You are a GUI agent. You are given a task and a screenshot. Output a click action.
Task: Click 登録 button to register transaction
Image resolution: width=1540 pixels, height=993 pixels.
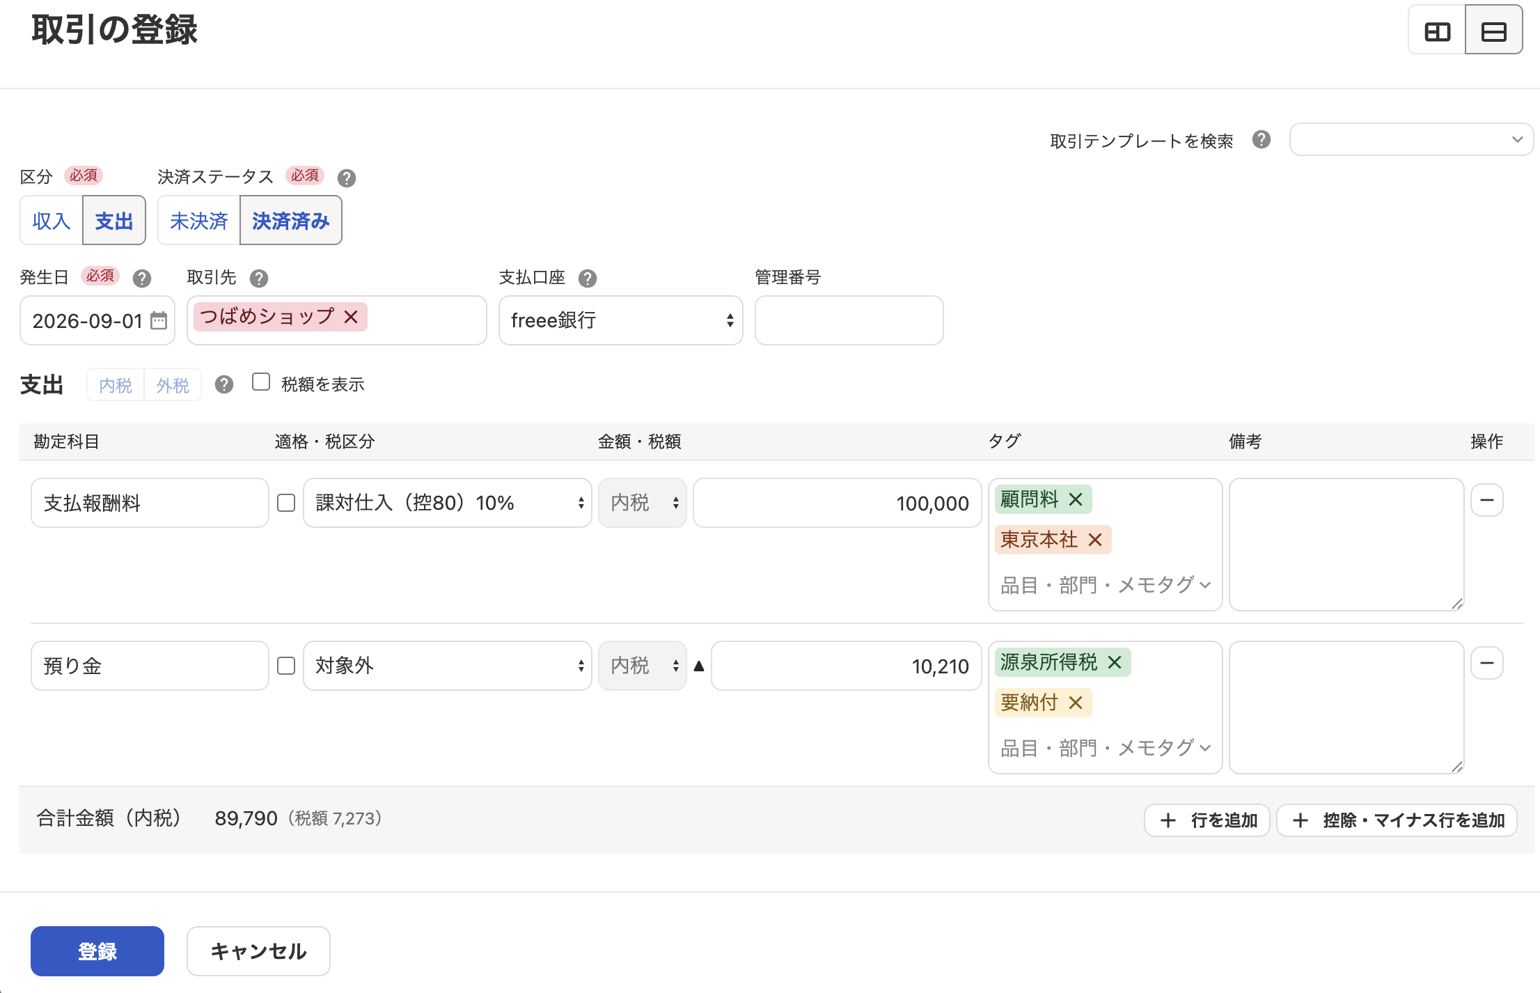coord(97,951)
